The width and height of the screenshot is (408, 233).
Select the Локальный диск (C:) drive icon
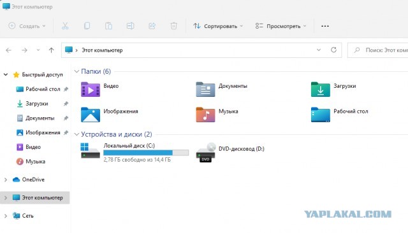[x=90, y=151]
